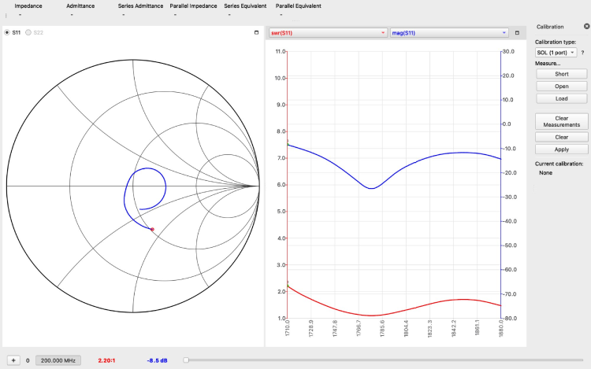Select the S22 radio button
The image size is (591, 369).
(x=29, y=32)
